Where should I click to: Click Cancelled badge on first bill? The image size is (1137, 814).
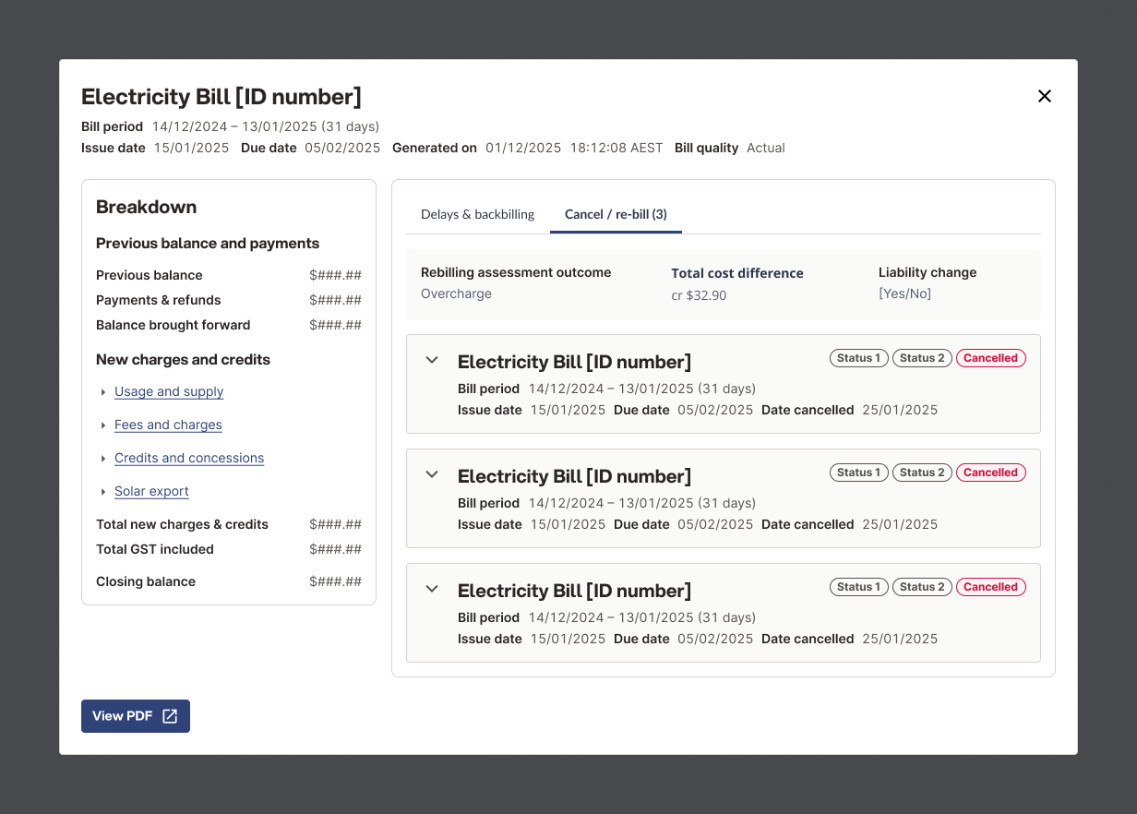tap(990, 358)
